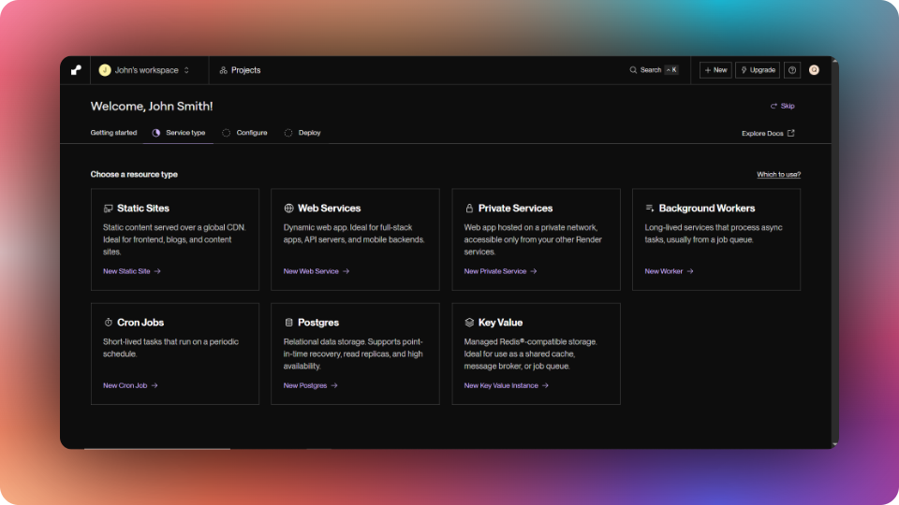
Task: Click the Private Services card heading
Action: (x=515, y=209)
